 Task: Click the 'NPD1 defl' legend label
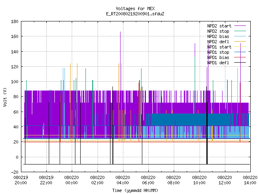click(x=218, y=63)
